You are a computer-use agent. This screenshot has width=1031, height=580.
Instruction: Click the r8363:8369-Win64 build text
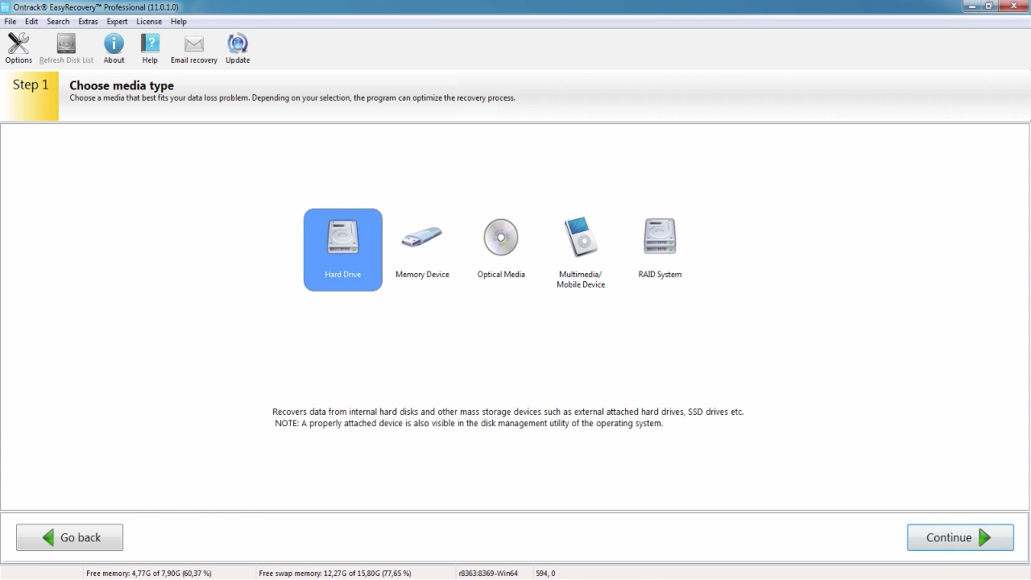tap(488, 574)
